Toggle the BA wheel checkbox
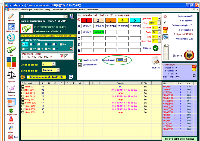200x141 pixels. 23,44
